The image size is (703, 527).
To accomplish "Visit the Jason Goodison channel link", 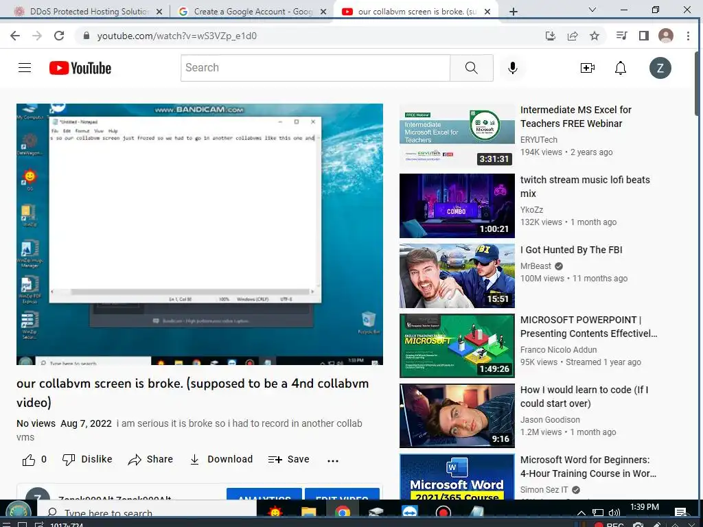I will click(x=550, y=420).
